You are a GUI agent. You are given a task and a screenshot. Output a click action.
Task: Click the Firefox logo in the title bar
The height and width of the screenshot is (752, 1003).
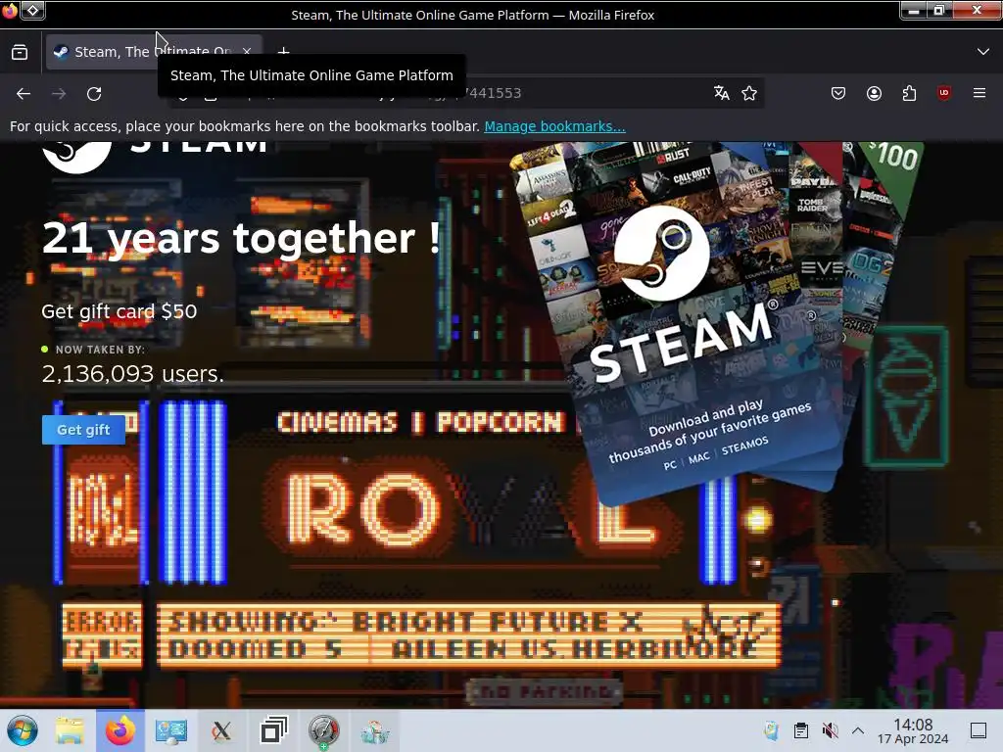point(10,10)
